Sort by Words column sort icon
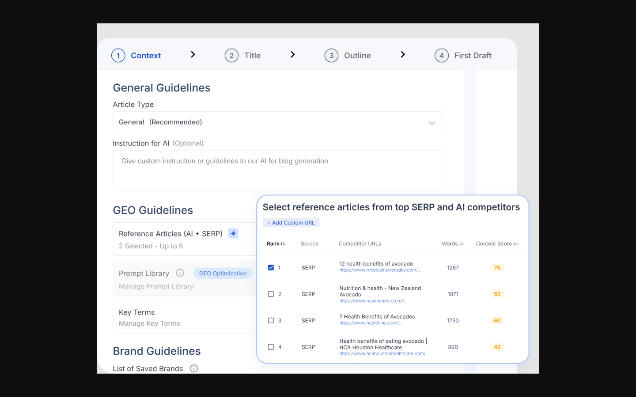636x397 pixels. [x=462, y=243]
